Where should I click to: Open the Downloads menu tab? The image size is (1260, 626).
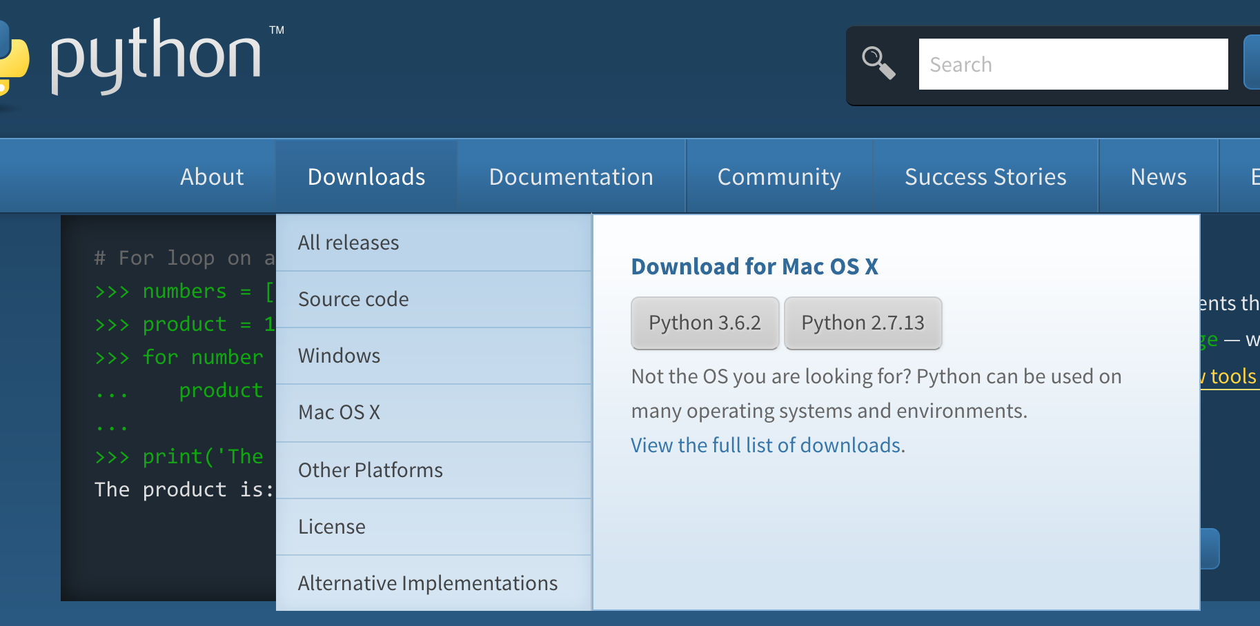(366, 176)
